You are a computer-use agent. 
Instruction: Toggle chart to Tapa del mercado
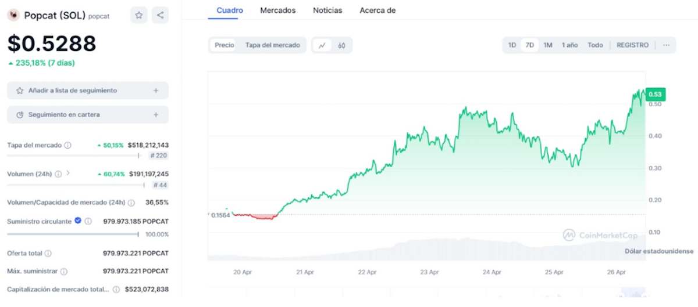point(273,45)
